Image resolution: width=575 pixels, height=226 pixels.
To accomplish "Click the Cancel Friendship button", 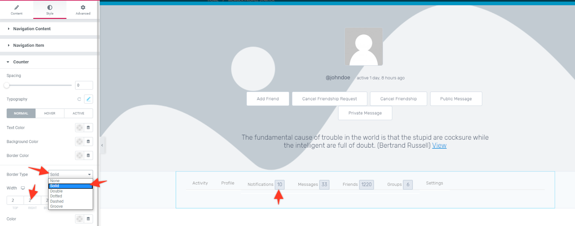I will click(x=399, y=99).
